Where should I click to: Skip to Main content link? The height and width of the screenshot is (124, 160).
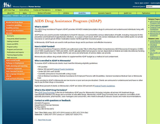pyautogui.click(x=144, y=3)
